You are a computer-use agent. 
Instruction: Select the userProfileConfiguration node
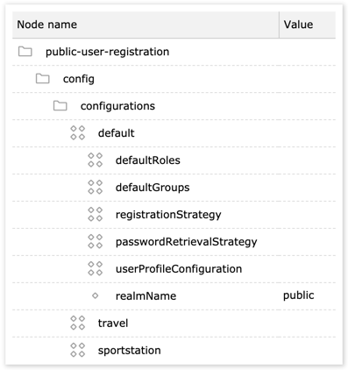click(x=179, y=269)
